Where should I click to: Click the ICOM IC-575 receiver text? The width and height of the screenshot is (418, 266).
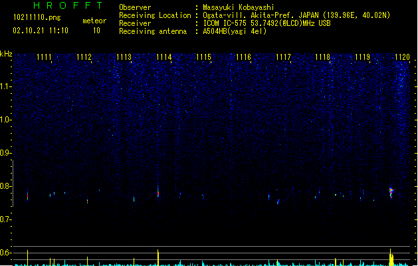click(x=266, y=23)
